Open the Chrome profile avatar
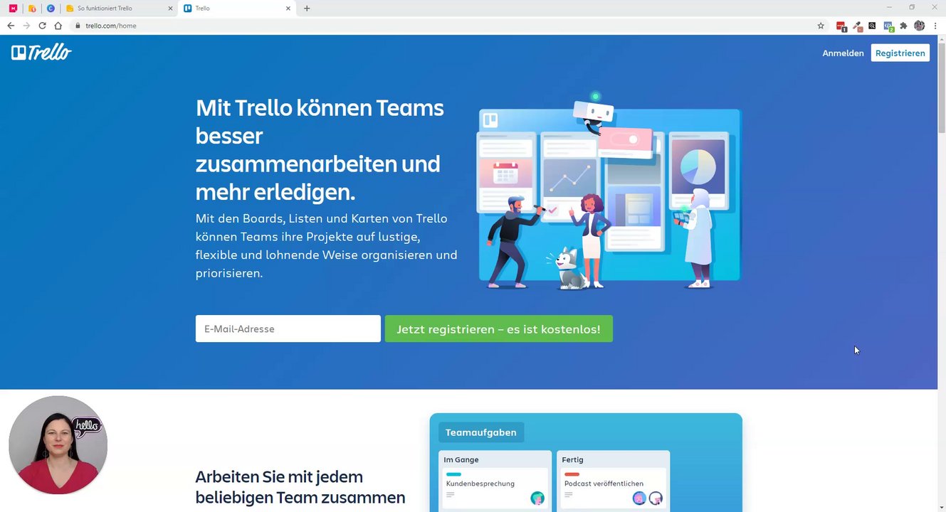This screenshot has height=512, width=946. point(919,26)
